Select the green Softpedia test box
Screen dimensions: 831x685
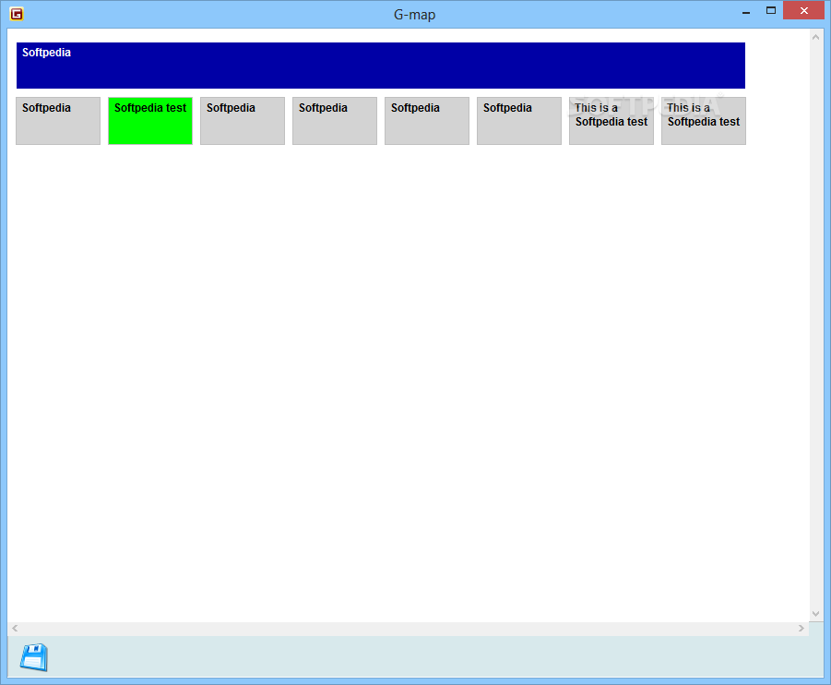click(150, 120)
